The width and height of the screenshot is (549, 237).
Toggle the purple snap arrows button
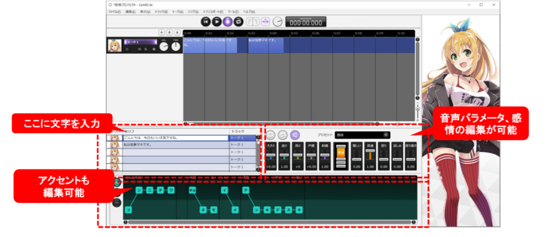click(x=265, y=22)
